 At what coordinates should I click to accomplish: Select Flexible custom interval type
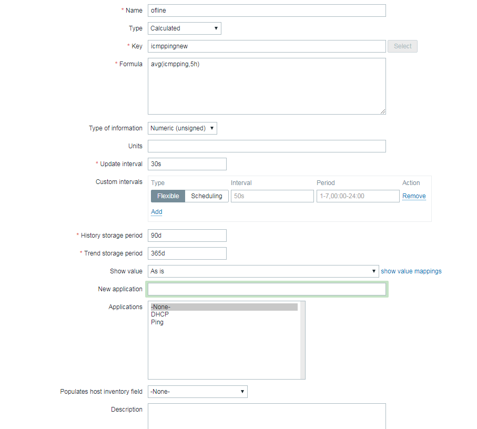tap(168, 196)
